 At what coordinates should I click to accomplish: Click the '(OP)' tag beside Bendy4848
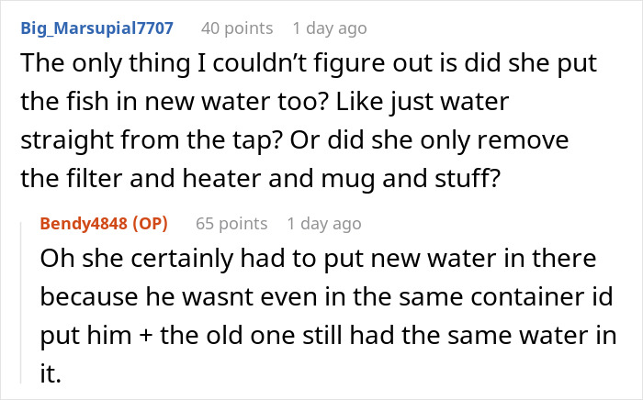pos(150,224)
